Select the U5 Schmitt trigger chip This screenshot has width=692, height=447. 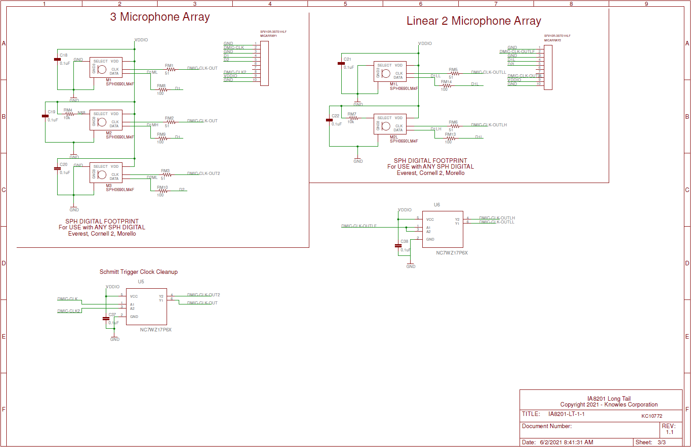click(146, 307)
